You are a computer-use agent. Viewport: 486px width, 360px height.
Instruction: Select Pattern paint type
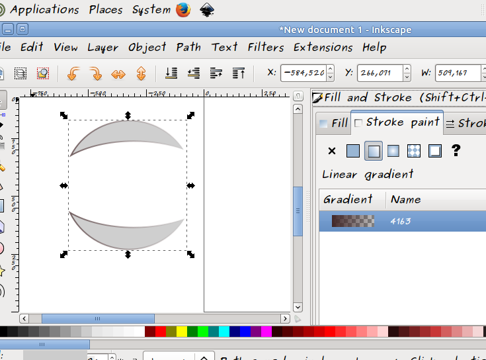pyautogui.click(x=414, y=151)
